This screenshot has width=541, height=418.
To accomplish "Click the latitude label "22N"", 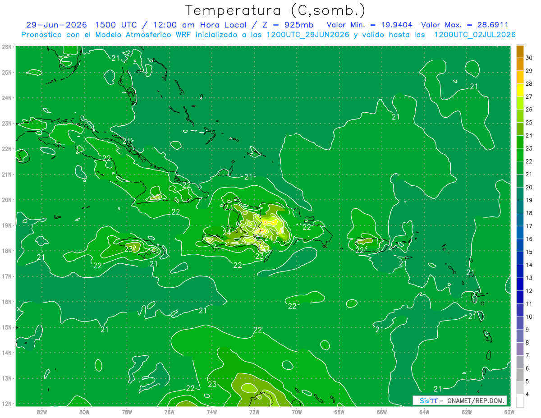I will coord(7,148).
